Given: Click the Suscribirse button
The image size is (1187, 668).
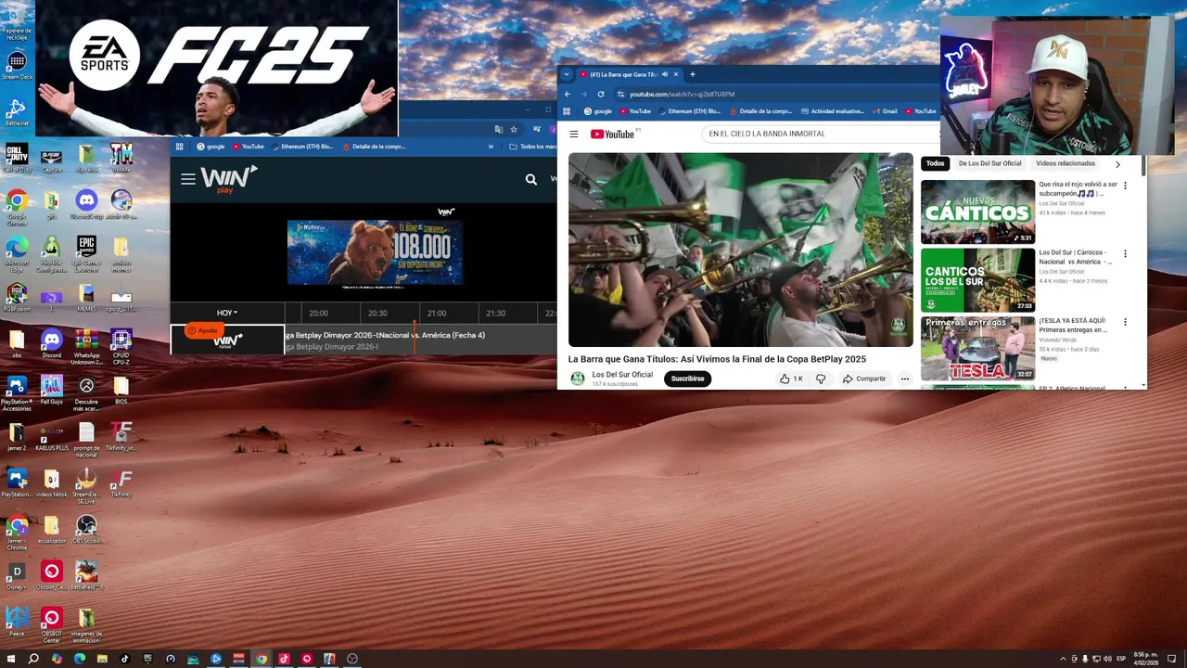Looking at the screenshot, I should tap(687, 379).
